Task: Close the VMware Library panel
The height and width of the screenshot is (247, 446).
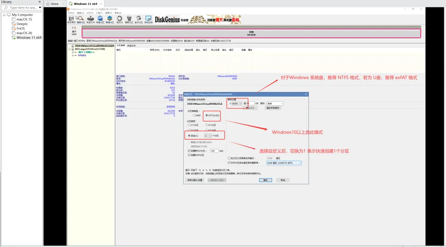Action: click(40, 2)
